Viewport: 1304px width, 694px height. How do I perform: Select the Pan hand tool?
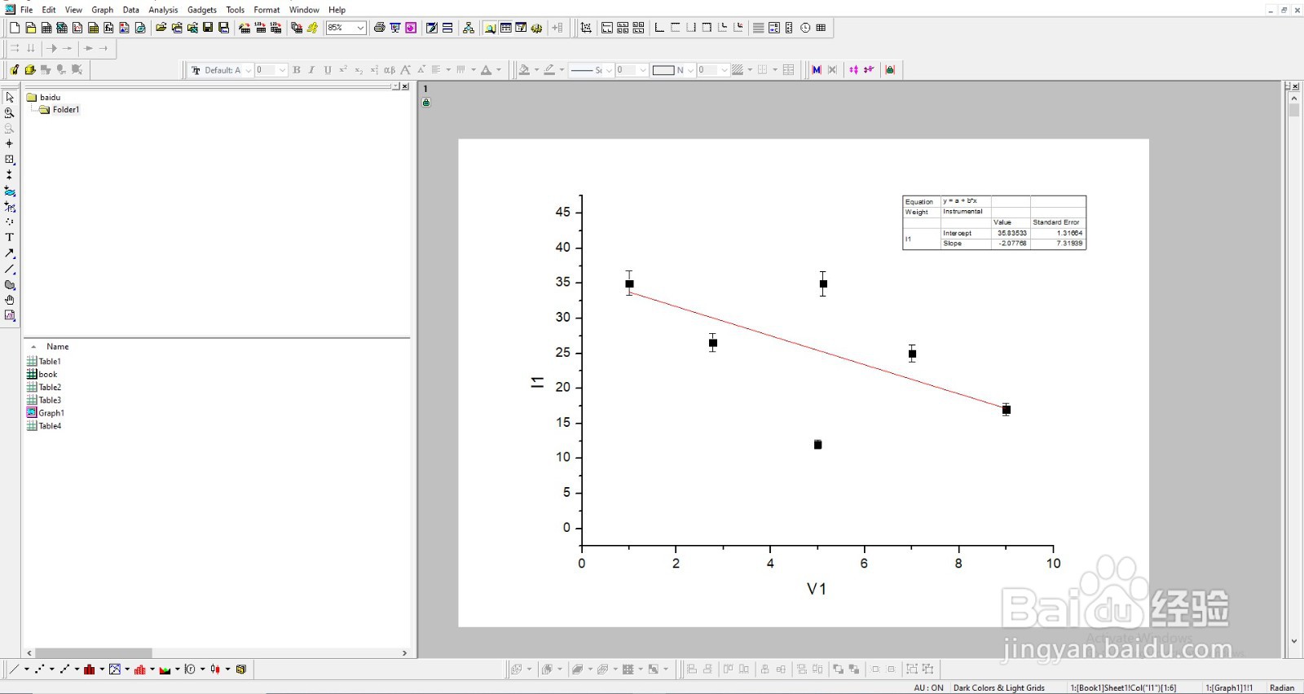click(x=10, y=300)
